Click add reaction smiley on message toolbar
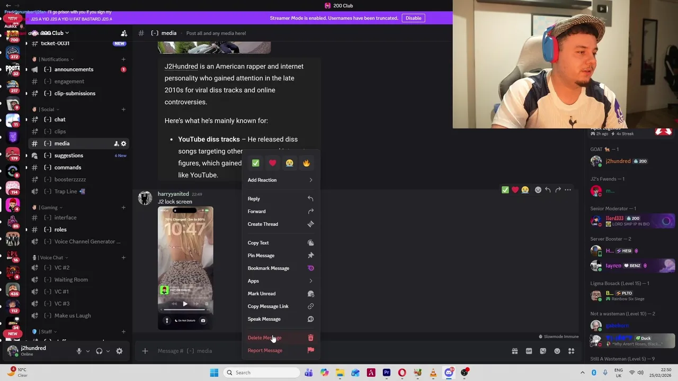This screenshot has width=678, height=381. tap(538, 189)
